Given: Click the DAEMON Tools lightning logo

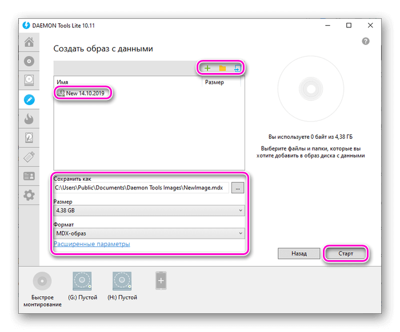Looking at the screenshot, I should [x=26, y=26].
